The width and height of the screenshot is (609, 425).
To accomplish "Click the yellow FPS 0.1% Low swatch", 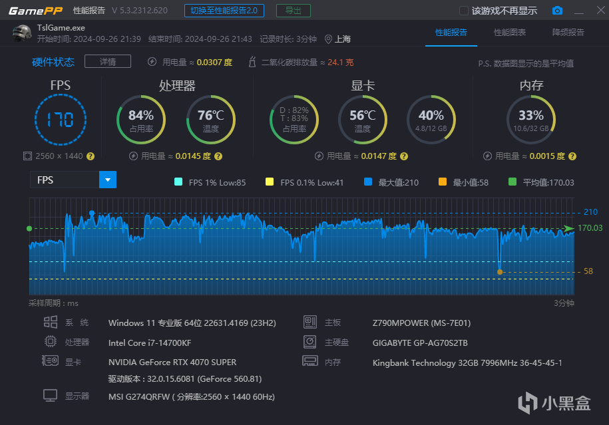I will click(x=269, y=182).
